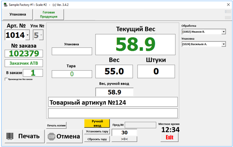The width and height of the screenshot is (233, 147).
Task: Click the Вес, ручной ввод field
Action: (x=114, y=92)
